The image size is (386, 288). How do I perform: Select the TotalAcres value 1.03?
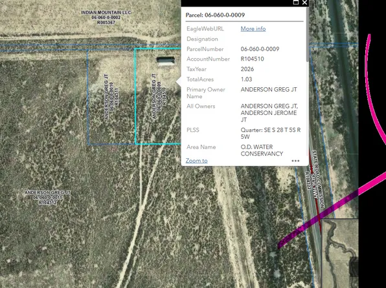[246, 79]
